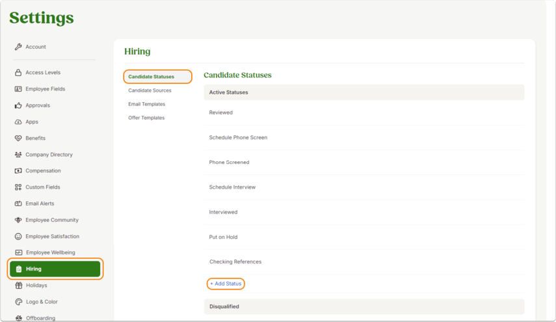The width and height of the screenshot is (556, 322).
Task: Open Custom Fields settings
Action: [x=42, y=187]
